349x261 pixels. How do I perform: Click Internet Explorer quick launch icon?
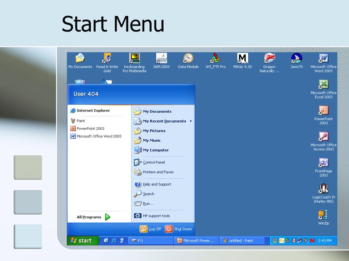coord(114,241)
